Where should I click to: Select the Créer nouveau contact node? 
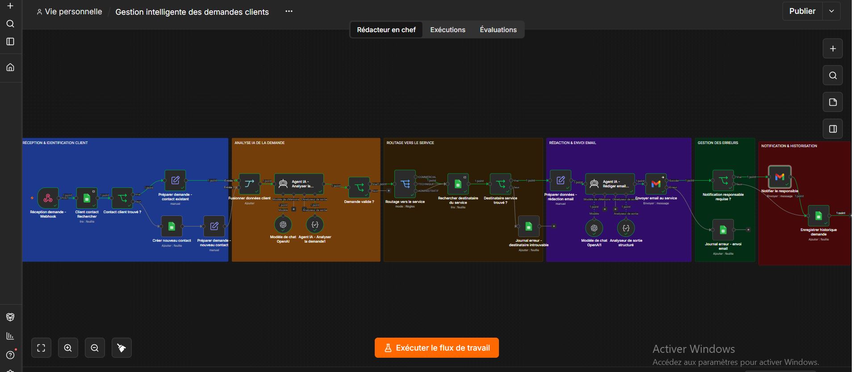click(x=172, y=226)
